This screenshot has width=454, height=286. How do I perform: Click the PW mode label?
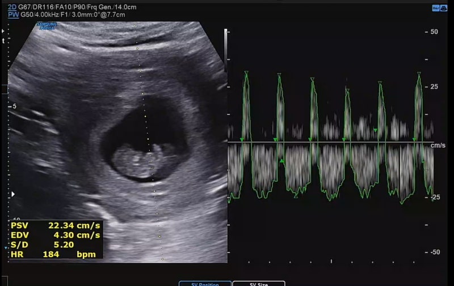tap(13, 15)
